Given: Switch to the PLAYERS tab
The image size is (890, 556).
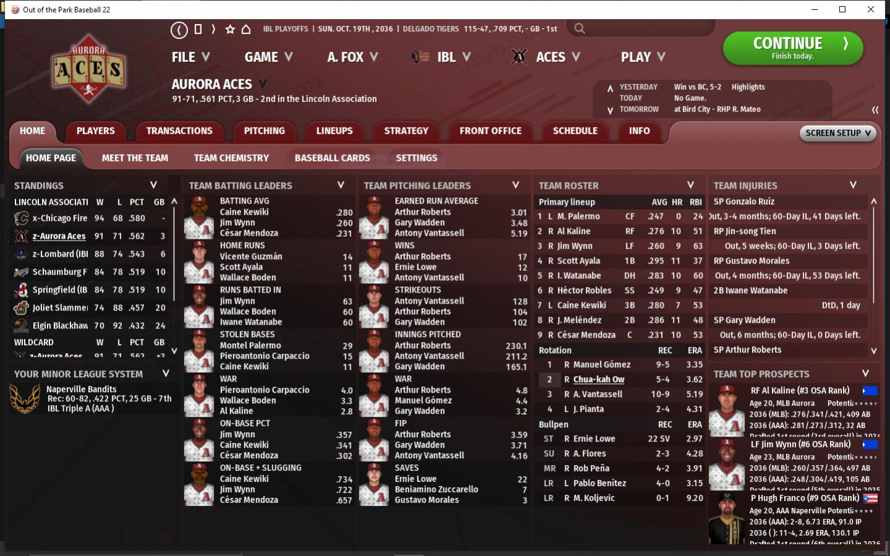Looking at the screenshot, I should coord(95,131).
